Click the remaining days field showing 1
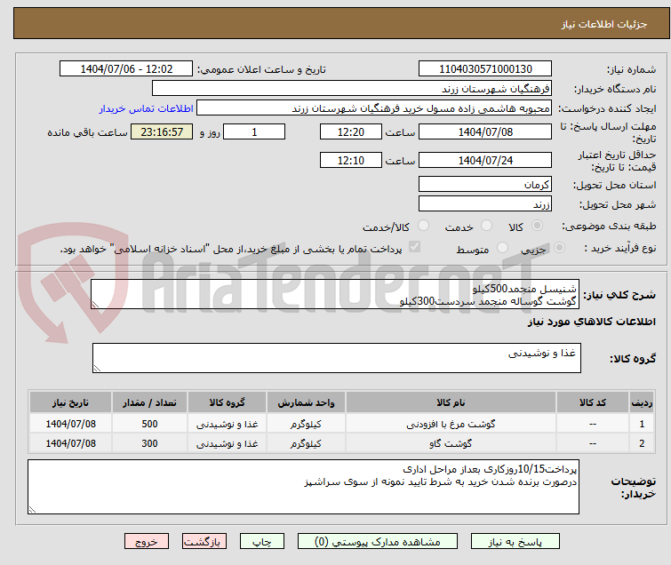Viewport: 671px width, 565px height. 254,131
